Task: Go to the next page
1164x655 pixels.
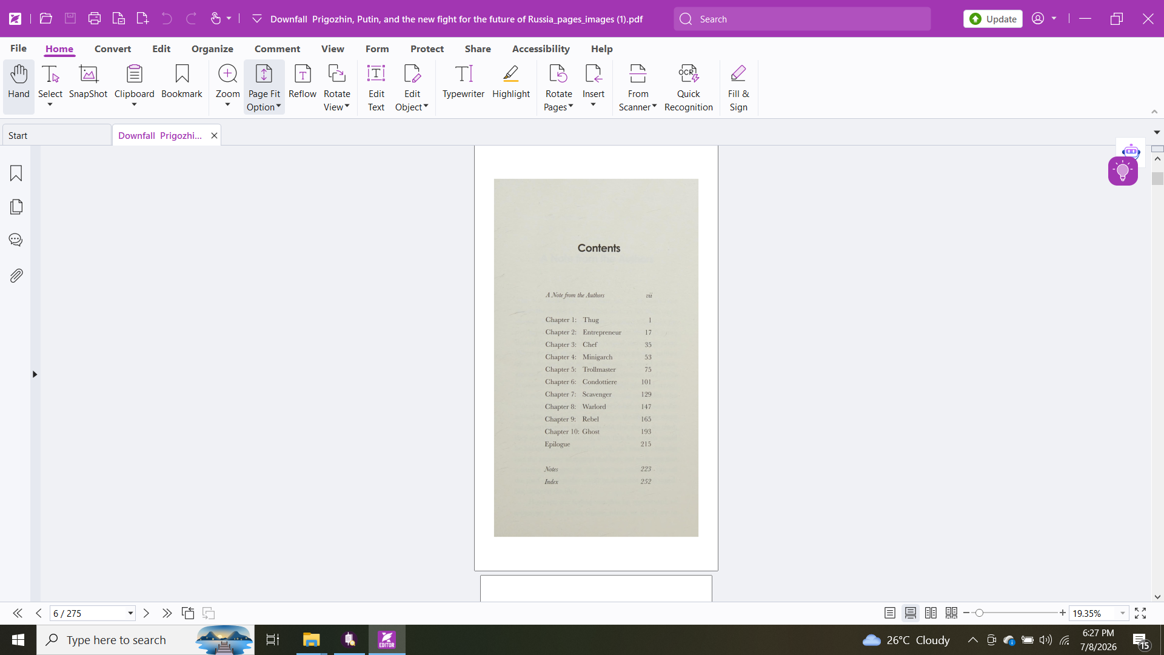Action: coord(146,613)
